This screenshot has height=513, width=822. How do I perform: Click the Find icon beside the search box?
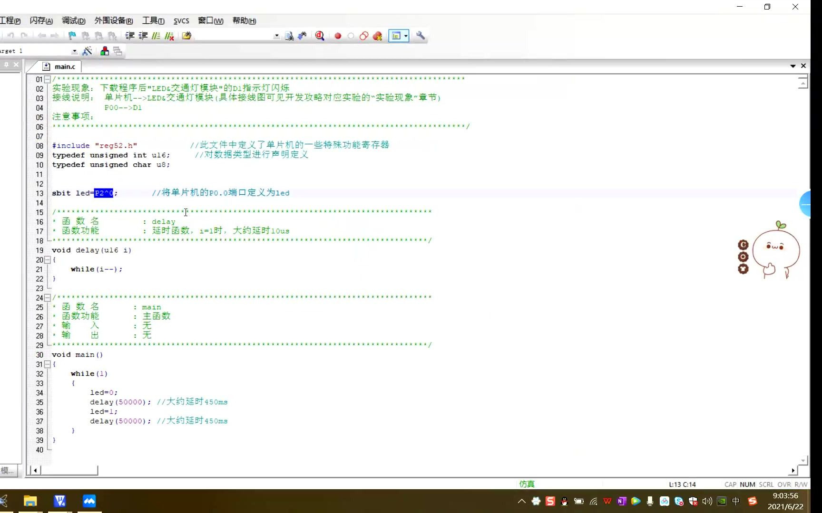[x=289, y=36]
